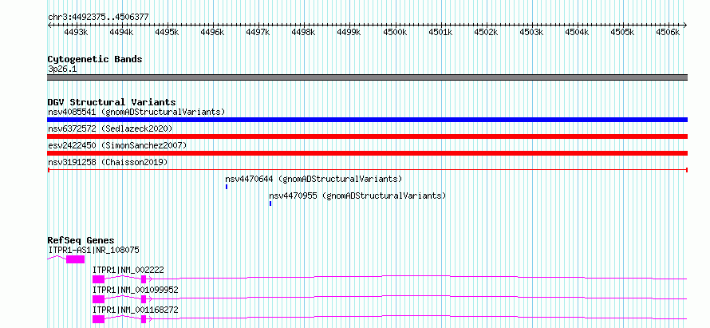This screenshot has height=328, width=710.
Task: Open the nsv4085541 (gnomADStructuralVariants) label
Action: click(x=136, y=112)
